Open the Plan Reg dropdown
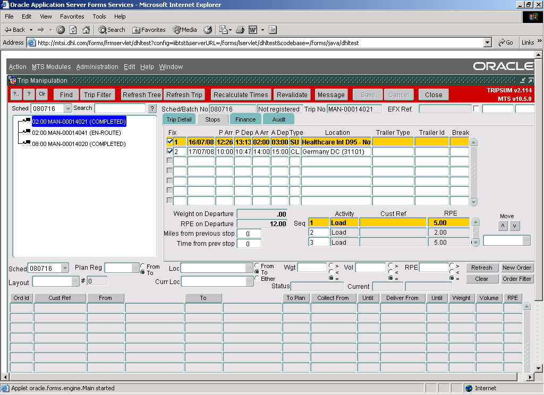This screenshot has height=395, width=544. pos(135,268)
